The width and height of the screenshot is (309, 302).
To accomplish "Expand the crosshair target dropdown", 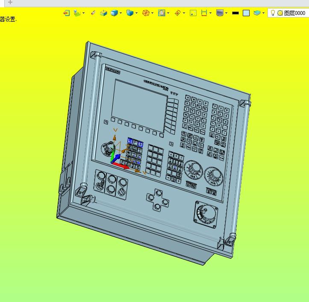I will pos(184,13).
